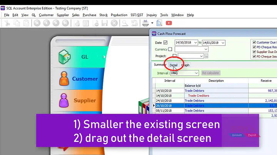Open the Stock menu
277x155 pixels.
pos(103,15)
